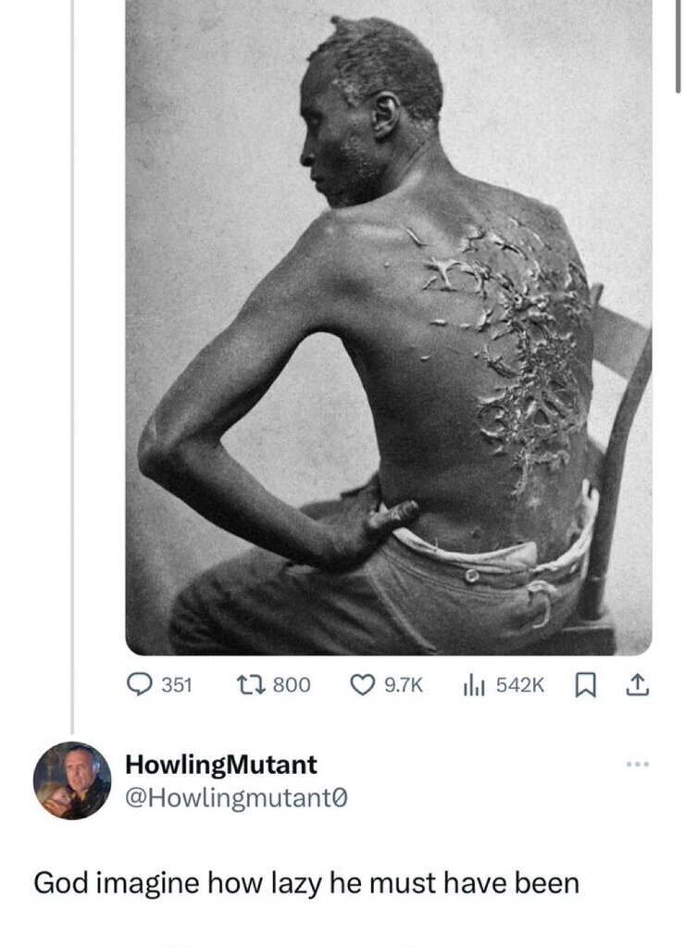Like the post with the heart icon
Image resolution: width=685 pixels, height=948 pixels.
(x=357, y=685)
